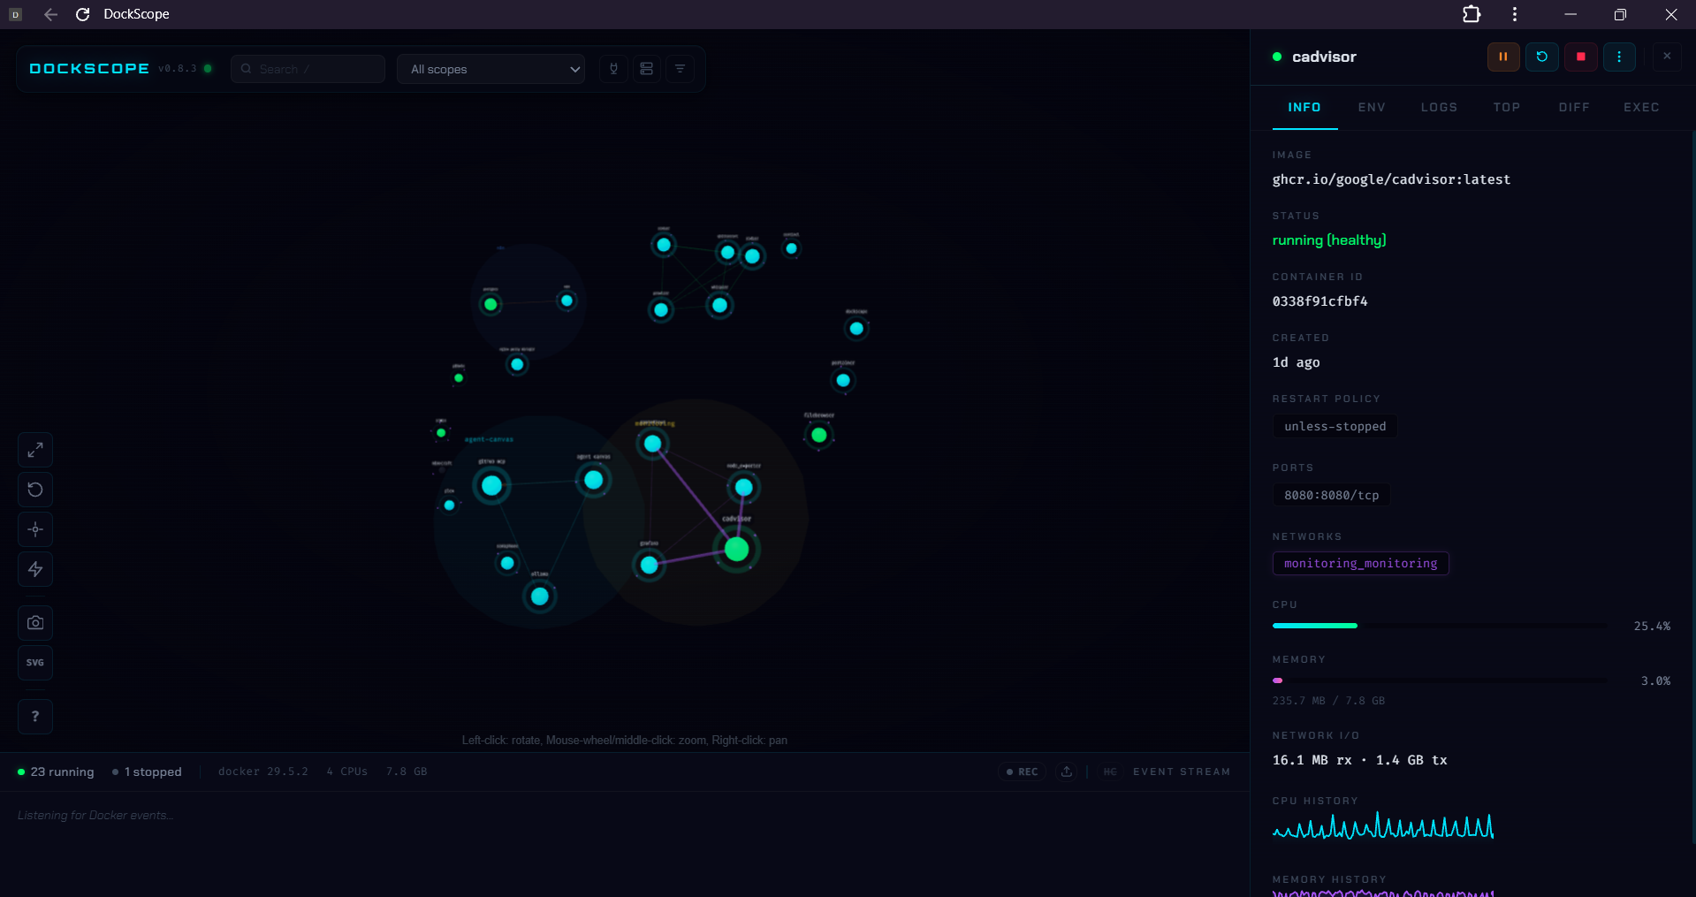Click the EVENT STREAM label
The height and width of the screenshot is (897, 1696).
click(x=1182, y=772)
